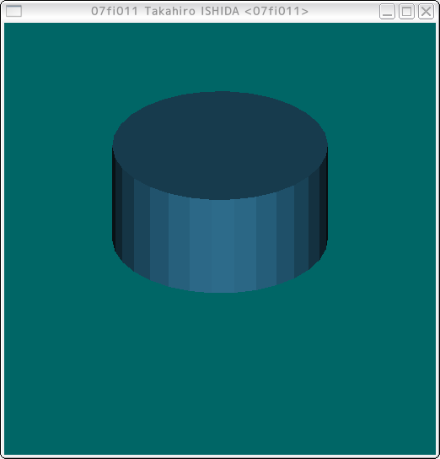Click the bottom curved rim of the cylinder
440x459 pixels.
(220, 290)
